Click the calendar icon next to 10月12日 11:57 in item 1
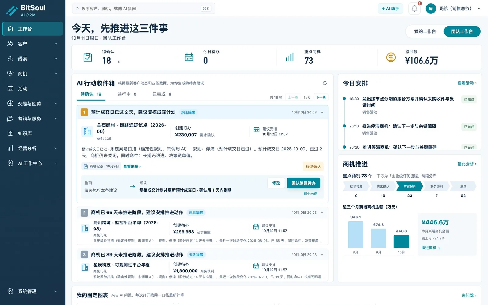488x305 pixels. [x=257, y=130]
